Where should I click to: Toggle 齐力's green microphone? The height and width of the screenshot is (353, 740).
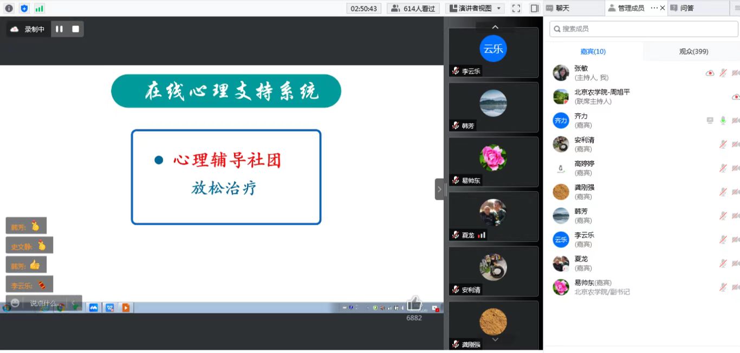point(723,120)
